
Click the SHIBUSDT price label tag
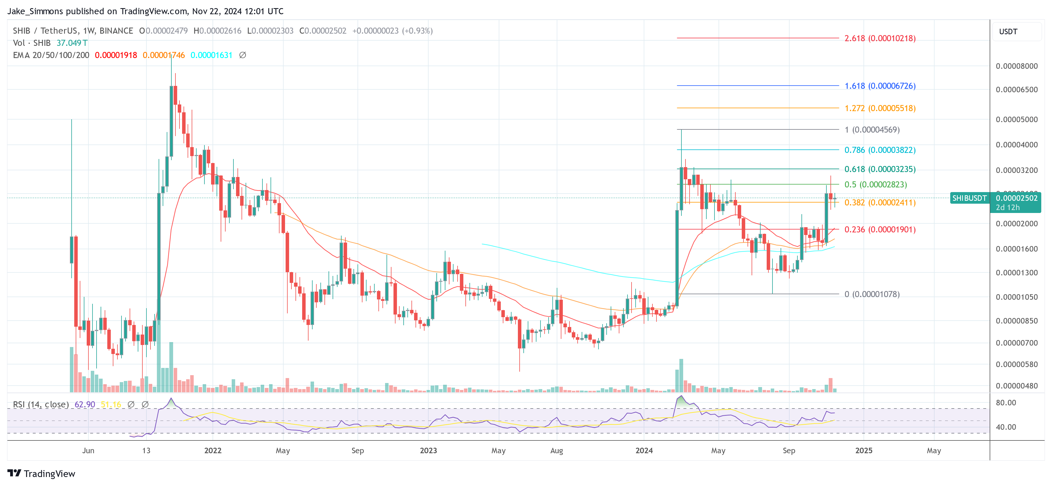pos(969,198)
